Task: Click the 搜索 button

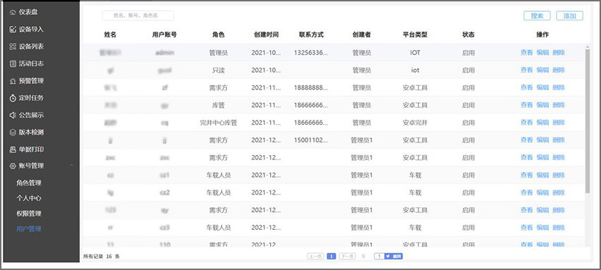Action: pyautogui.click(x=537, y=16)
